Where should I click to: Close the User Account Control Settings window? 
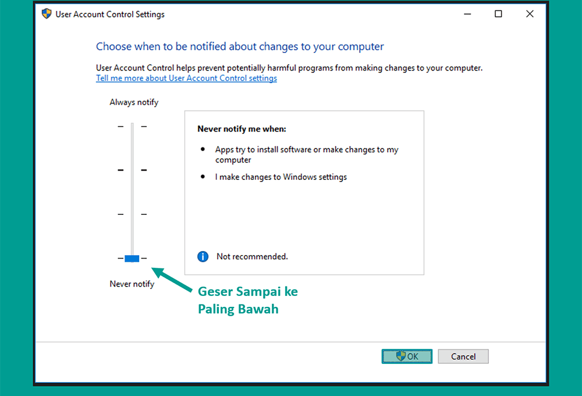pos(530,14)
